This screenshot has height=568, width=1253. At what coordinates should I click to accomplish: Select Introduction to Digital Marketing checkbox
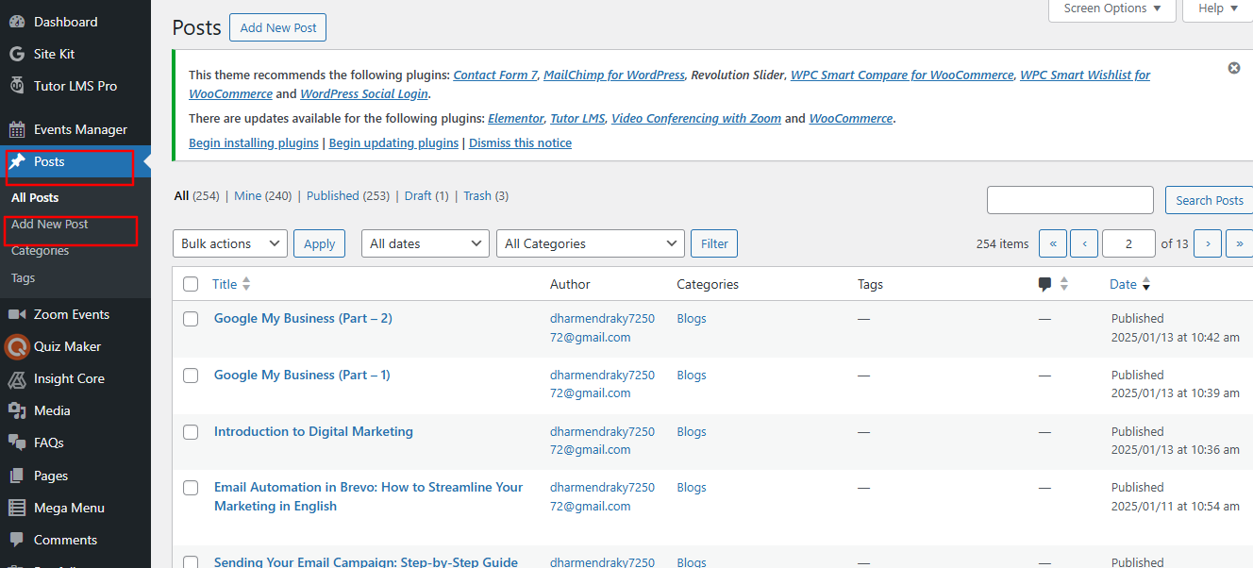click(x=191, y=432)
